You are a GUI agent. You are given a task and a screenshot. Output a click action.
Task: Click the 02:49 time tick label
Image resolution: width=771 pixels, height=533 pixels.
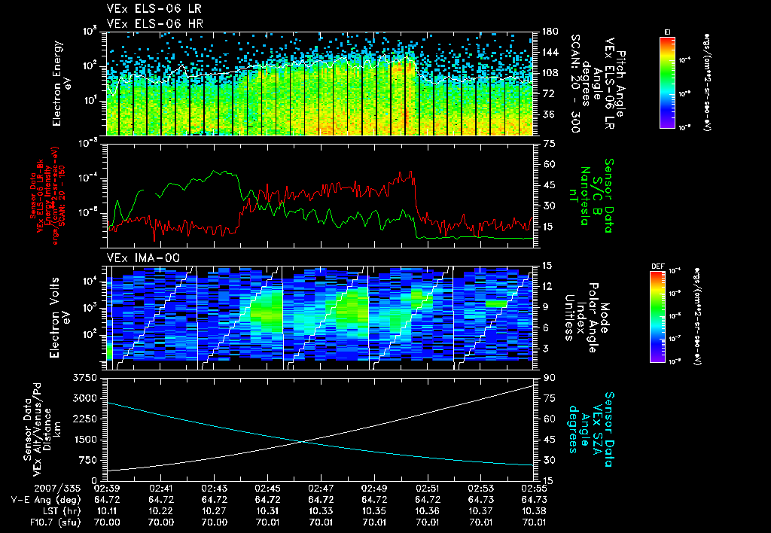(x=374, y=489)
